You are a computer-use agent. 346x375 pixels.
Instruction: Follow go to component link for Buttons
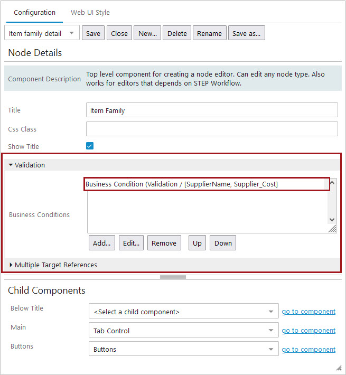click(308, 350)
